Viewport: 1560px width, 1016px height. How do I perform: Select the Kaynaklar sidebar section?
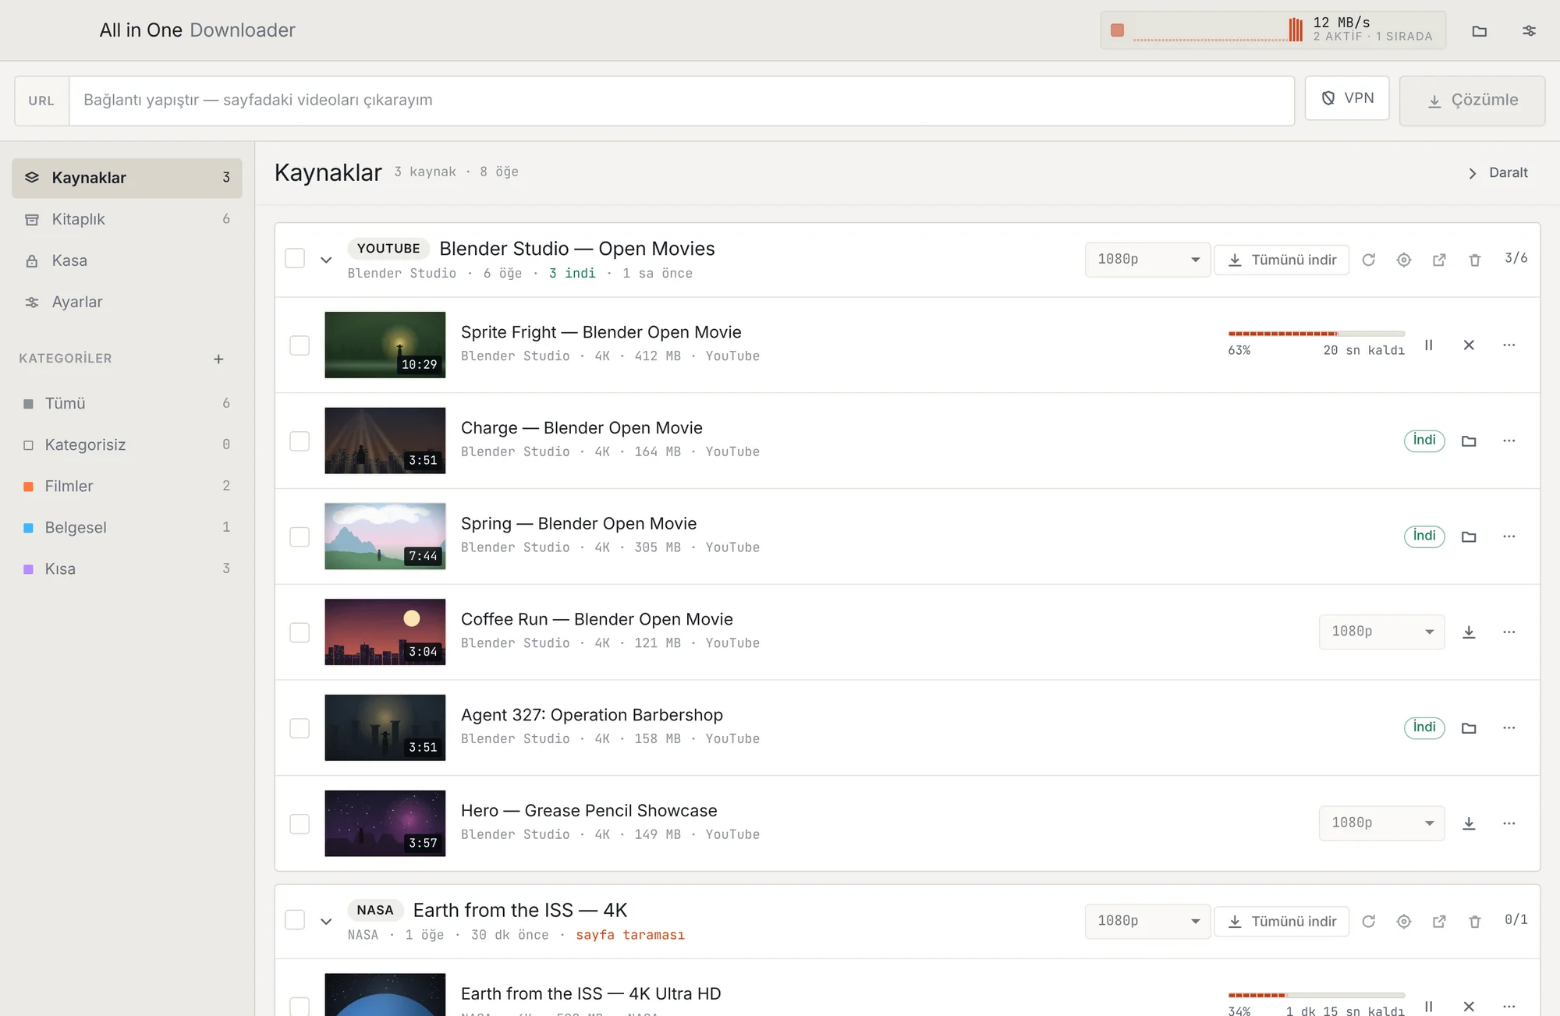(x=127, y=178)
